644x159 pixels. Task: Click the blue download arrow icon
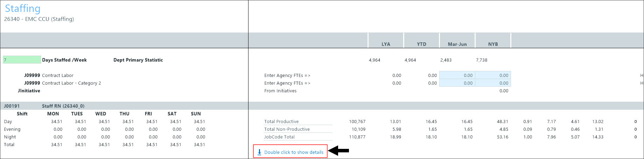tap(259, 152)
